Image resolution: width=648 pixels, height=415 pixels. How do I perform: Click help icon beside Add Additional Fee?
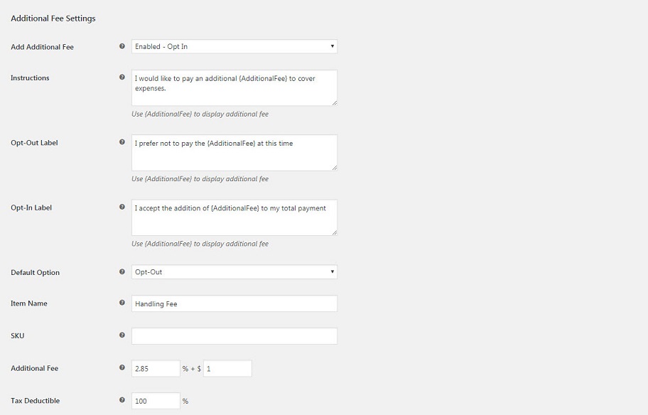point(122,46)
